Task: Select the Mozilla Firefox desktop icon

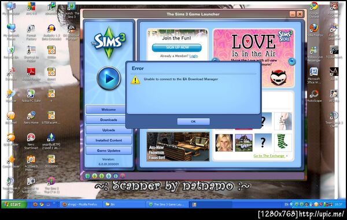Action: (314, 30)
